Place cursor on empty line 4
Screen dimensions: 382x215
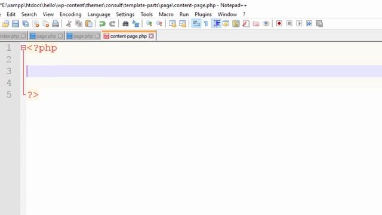tap(204, 83)
